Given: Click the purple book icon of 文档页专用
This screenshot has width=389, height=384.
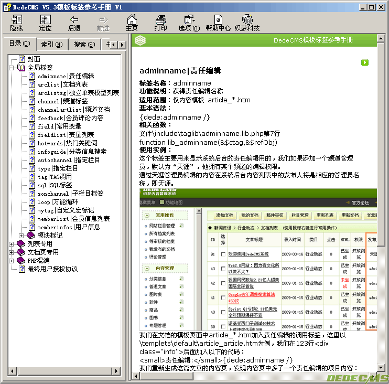Looking at the screenshot, I should [21, 252].
